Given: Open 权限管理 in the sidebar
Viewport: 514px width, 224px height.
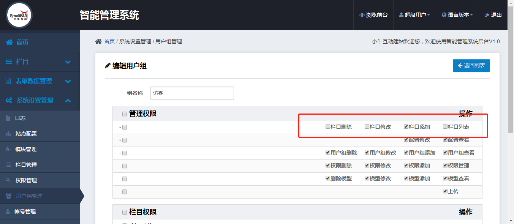Looking at the screenshot, I should coord(40,180).
